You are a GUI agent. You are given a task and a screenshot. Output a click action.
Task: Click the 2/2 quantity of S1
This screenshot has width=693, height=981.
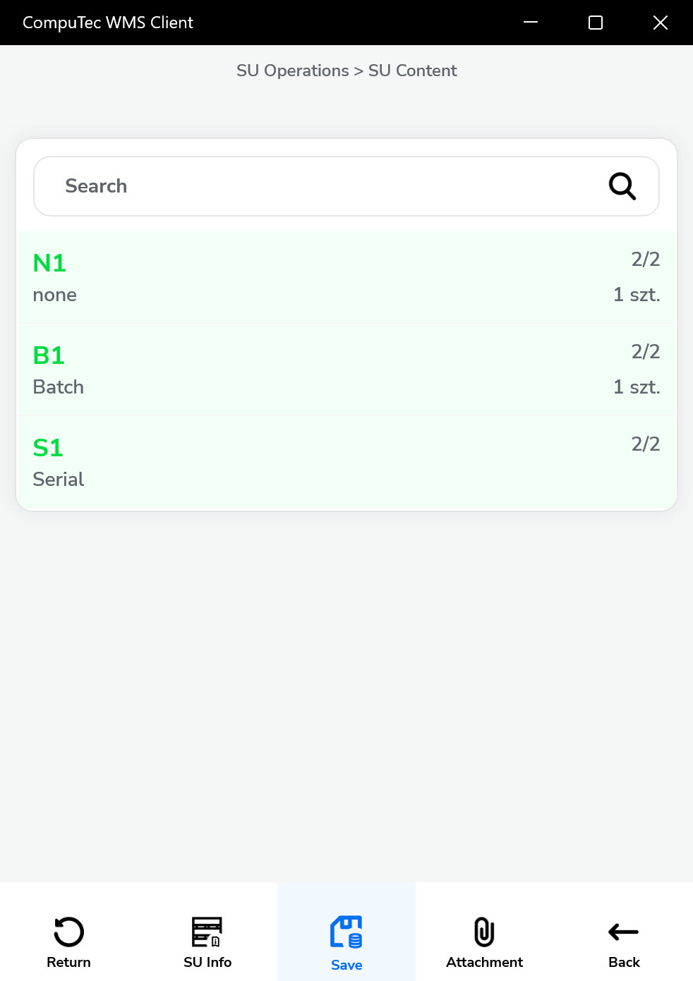645,444
